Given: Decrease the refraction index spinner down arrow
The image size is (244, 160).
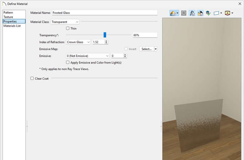Looking at the screenshot, I should coord(106,43).
